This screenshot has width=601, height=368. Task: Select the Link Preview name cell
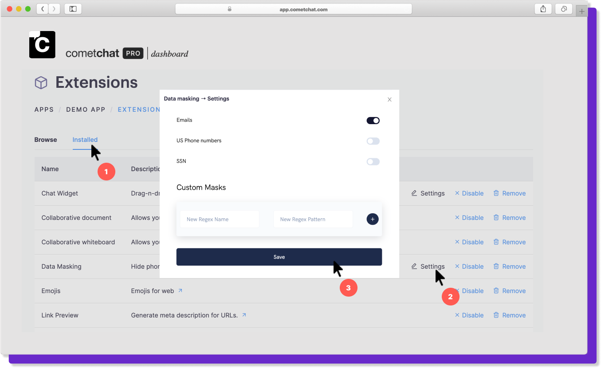click(x=60, y=315)
